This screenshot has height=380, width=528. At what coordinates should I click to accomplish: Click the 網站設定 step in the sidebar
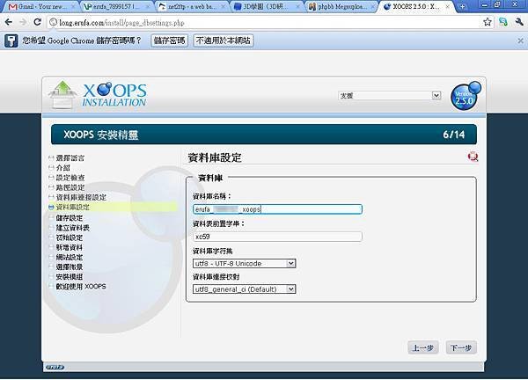[69, 257]
